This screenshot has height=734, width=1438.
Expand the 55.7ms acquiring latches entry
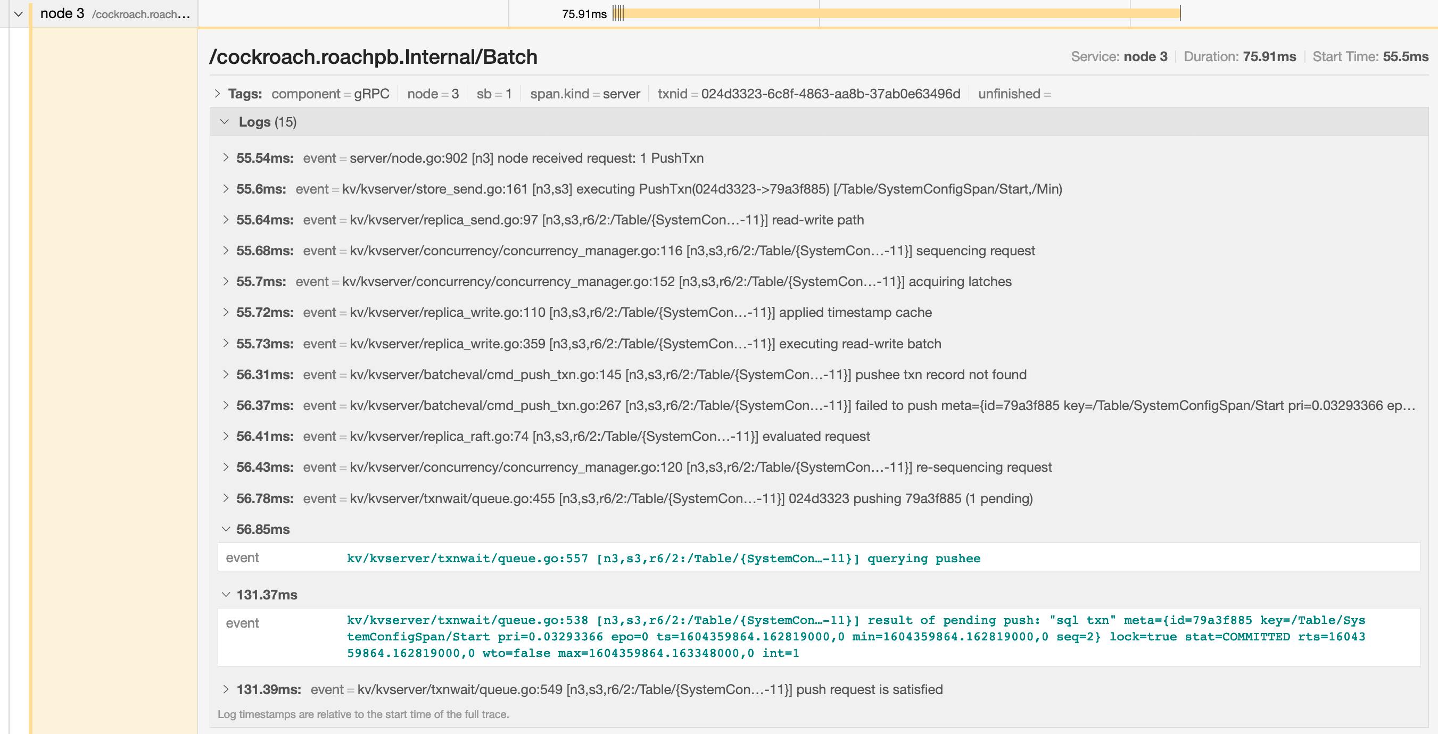click(x=226, y=281)
